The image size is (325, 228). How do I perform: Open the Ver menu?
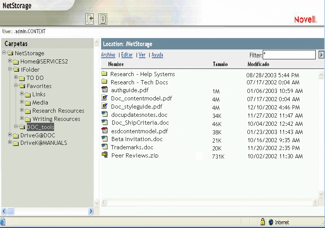coord(142,55)
